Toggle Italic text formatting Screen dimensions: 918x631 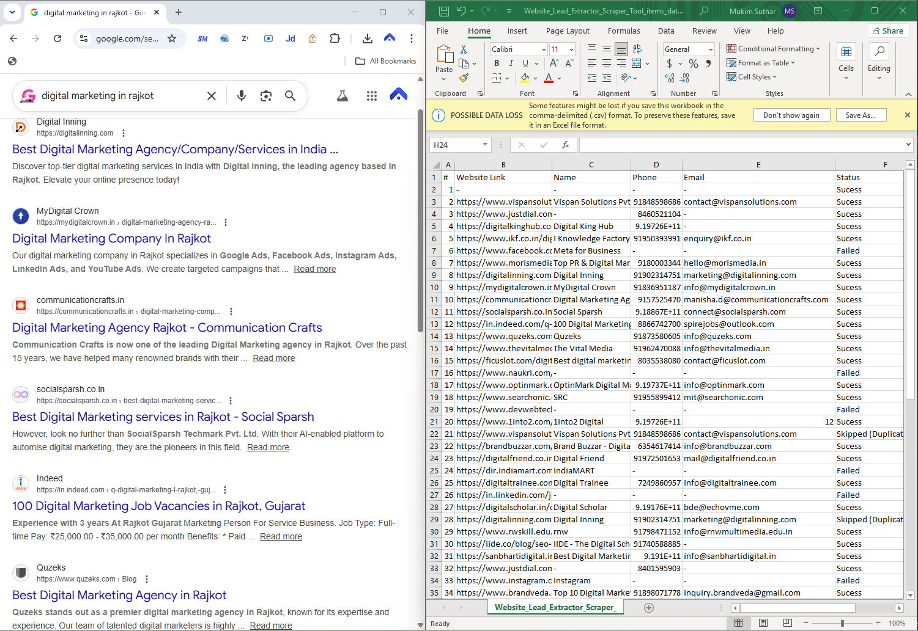click(511, 64)
